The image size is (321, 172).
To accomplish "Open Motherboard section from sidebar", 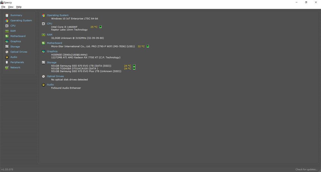I will click(18, 36).
